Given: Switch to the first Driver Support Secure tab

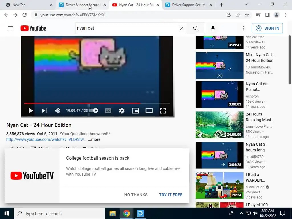Looking at the screenshot, I should 82,5.
